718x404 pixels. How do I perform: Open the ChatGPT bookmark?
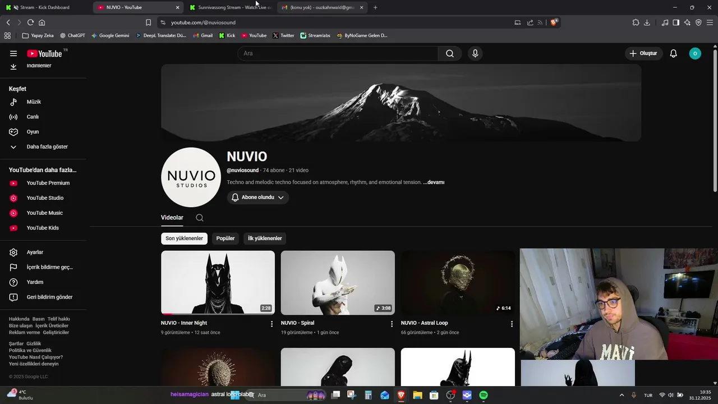72,35
